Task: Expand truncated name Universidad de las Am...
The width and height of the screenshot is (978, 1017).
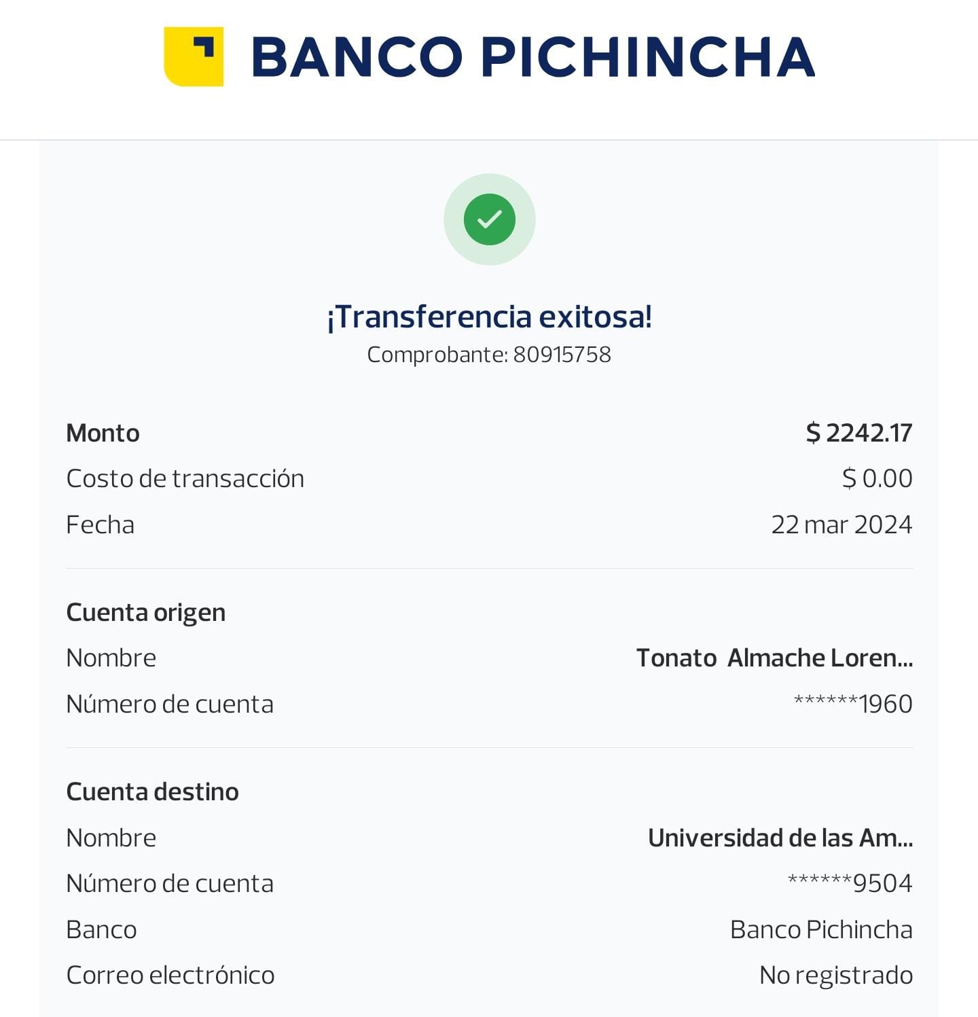Action: pyautogui.click(x=780, y=838)
